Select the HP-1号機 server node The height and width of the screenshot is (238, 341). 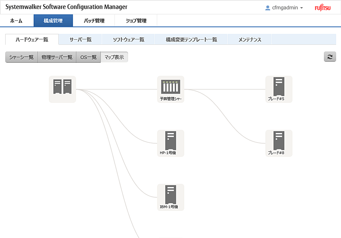(170, 143)
